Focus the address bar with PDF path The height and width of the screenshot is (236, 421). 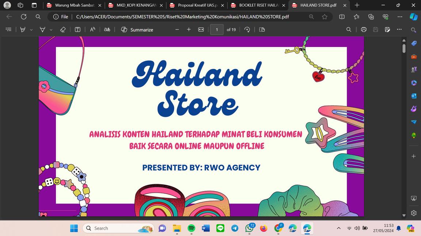pos(182,17)
